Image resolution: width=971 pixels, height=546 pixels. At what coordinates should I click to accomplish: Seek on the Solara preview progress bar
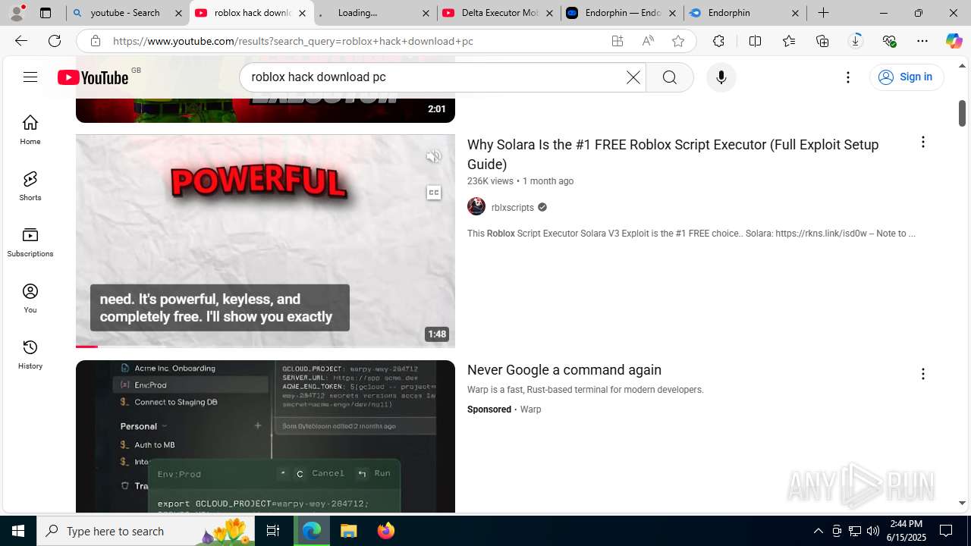[265, 346]
